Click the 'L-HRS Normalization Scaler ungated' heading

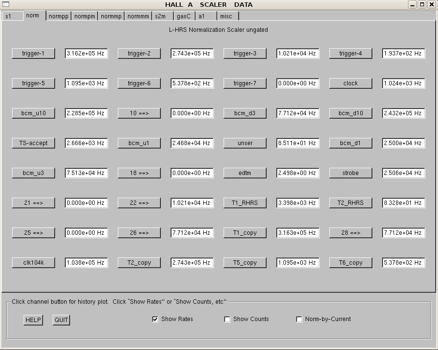(218, 30)
